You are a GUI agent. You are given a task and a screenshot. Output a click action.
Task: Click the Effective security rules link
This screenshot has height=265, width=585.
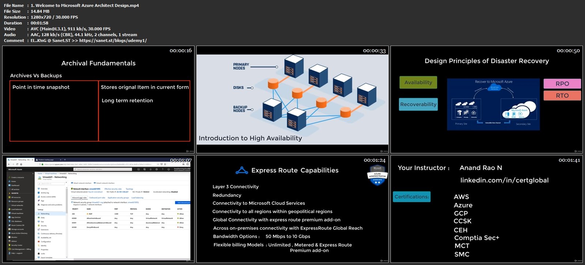(113, 189)
